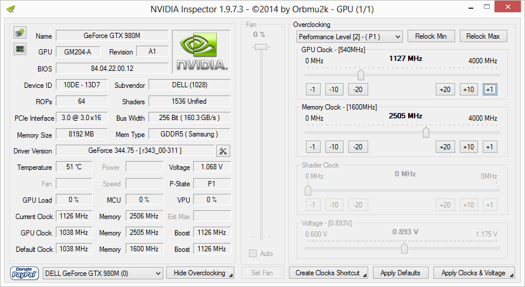Open the DELL GeForce GTX 980M GPU selector
Screen dimensions: 525x287
click(x=103, y=274)
